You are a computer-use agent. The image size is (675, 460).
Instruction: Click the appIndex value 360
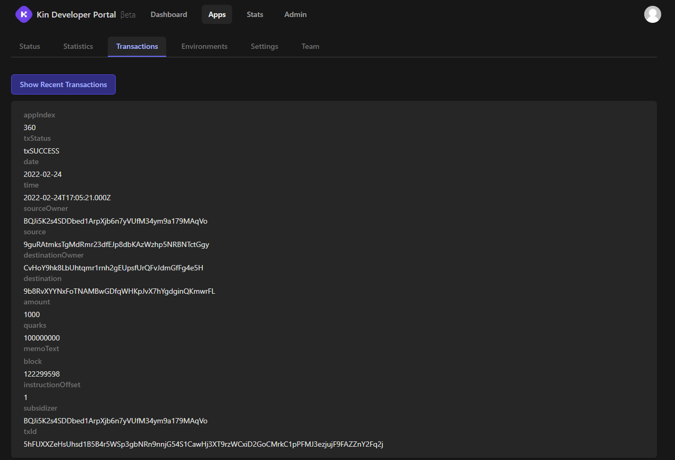point(29,127)
